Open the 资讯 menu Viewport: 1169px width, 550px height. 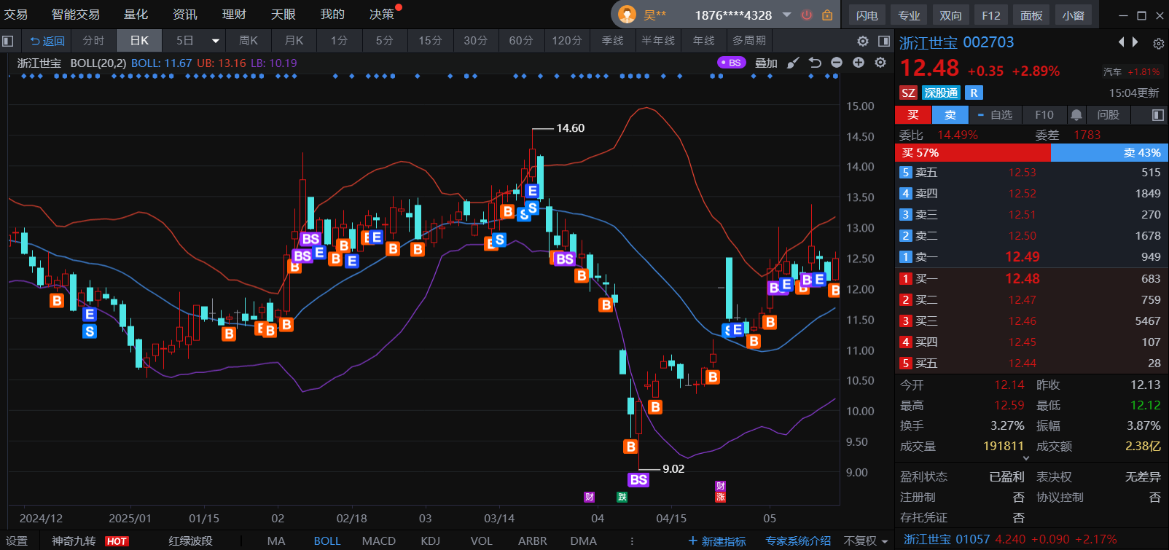(x=185, y=15)
